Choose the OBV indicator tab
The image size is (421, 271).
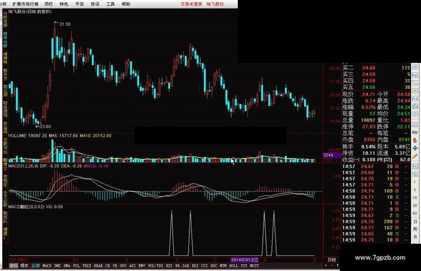click(x=123, y=265)
